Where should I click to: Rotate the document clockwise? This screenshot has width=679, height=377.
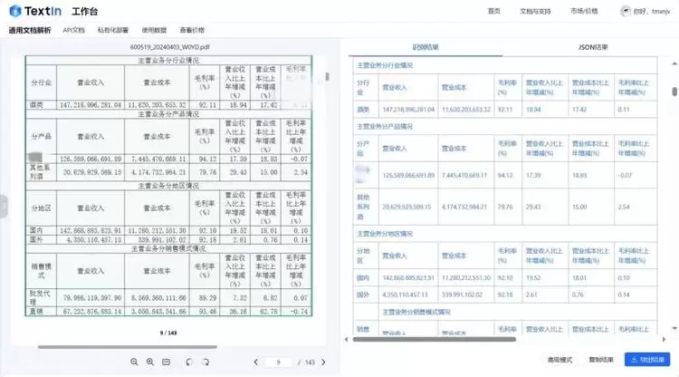tap(206, 362)
